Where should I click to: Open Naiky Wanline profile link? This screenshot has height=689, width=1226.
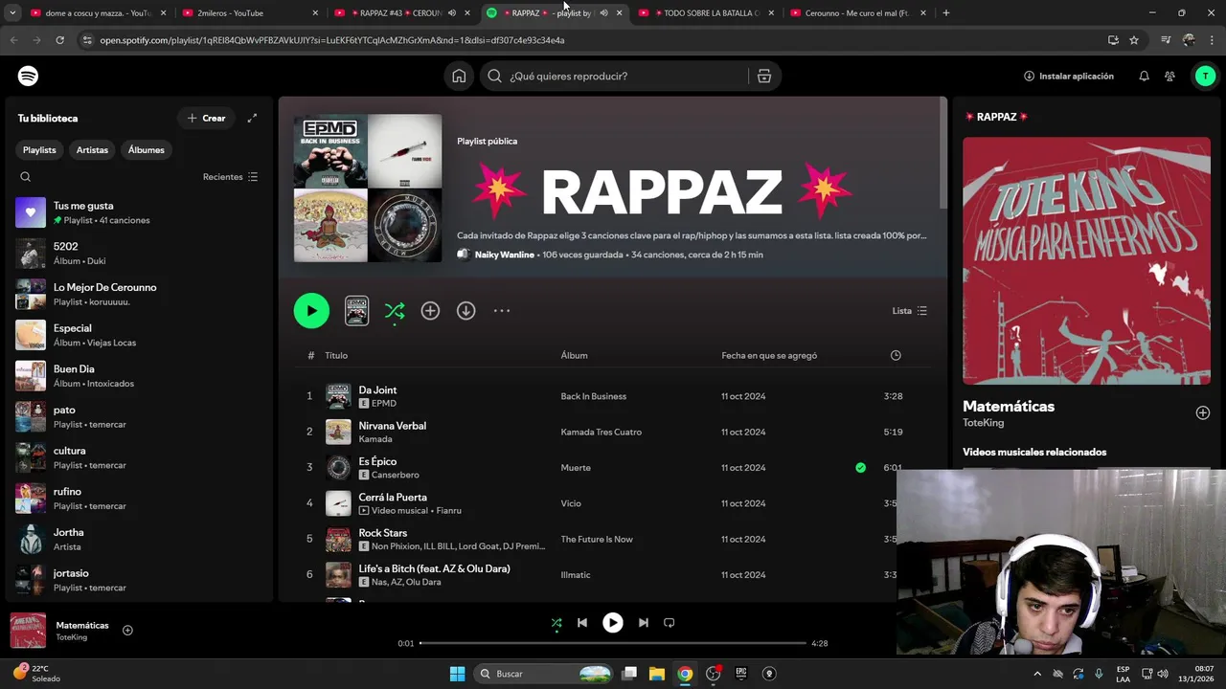[x=504, y=255]
